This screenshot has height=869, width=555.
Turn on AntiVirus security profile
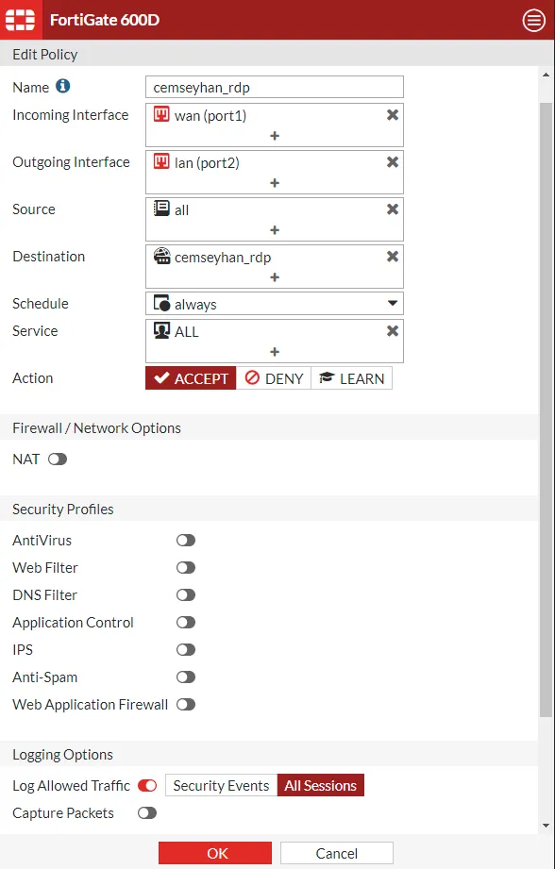click(x=186, y=541)
